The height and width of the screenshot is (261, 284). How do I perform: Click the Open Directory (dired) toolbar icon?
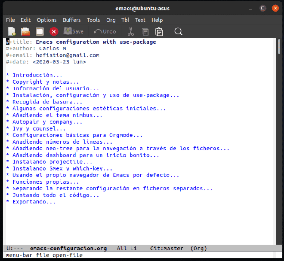(40, 32)
